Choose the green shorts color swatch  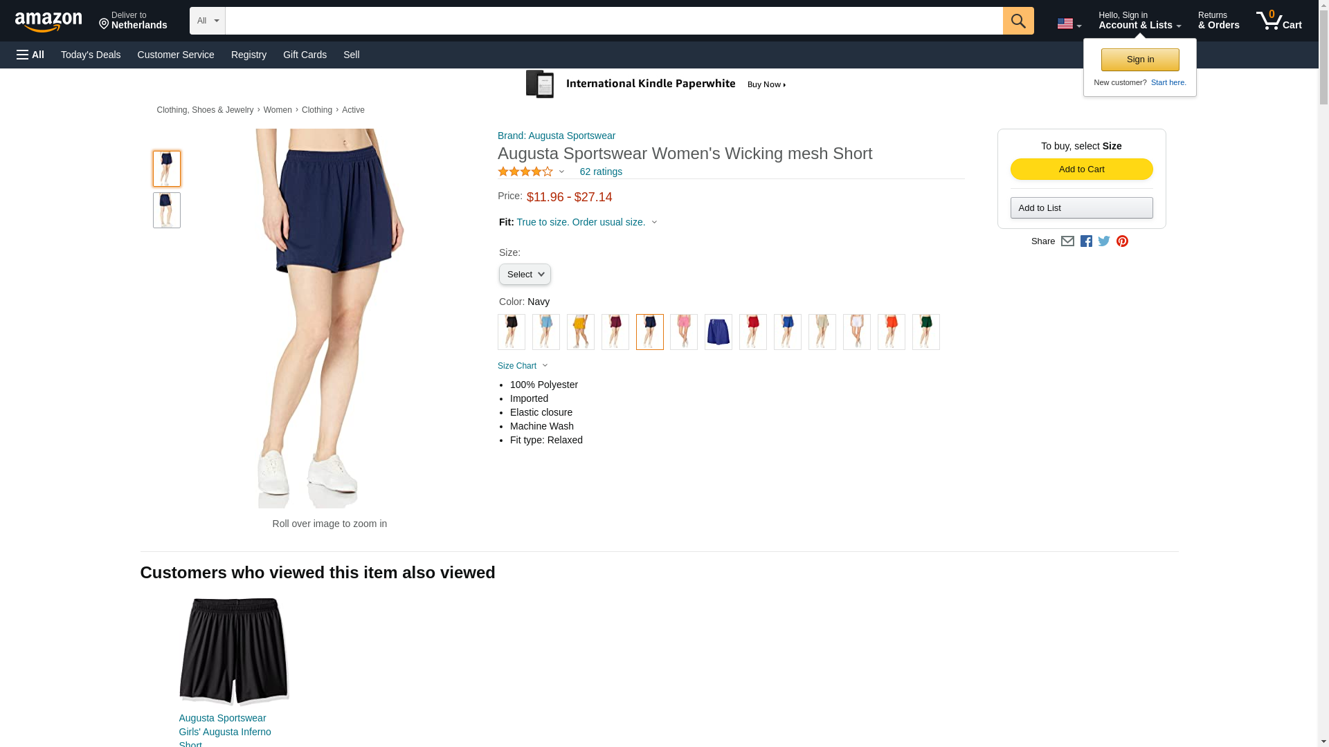click(x=925, y=332)
